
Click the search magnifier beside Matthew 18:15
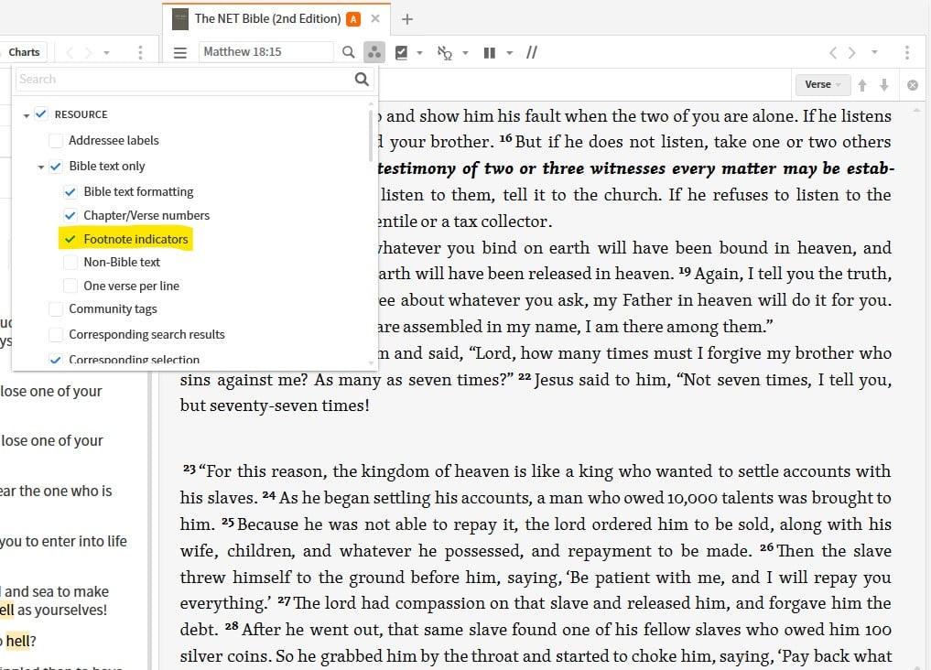[x=349, y=52]
